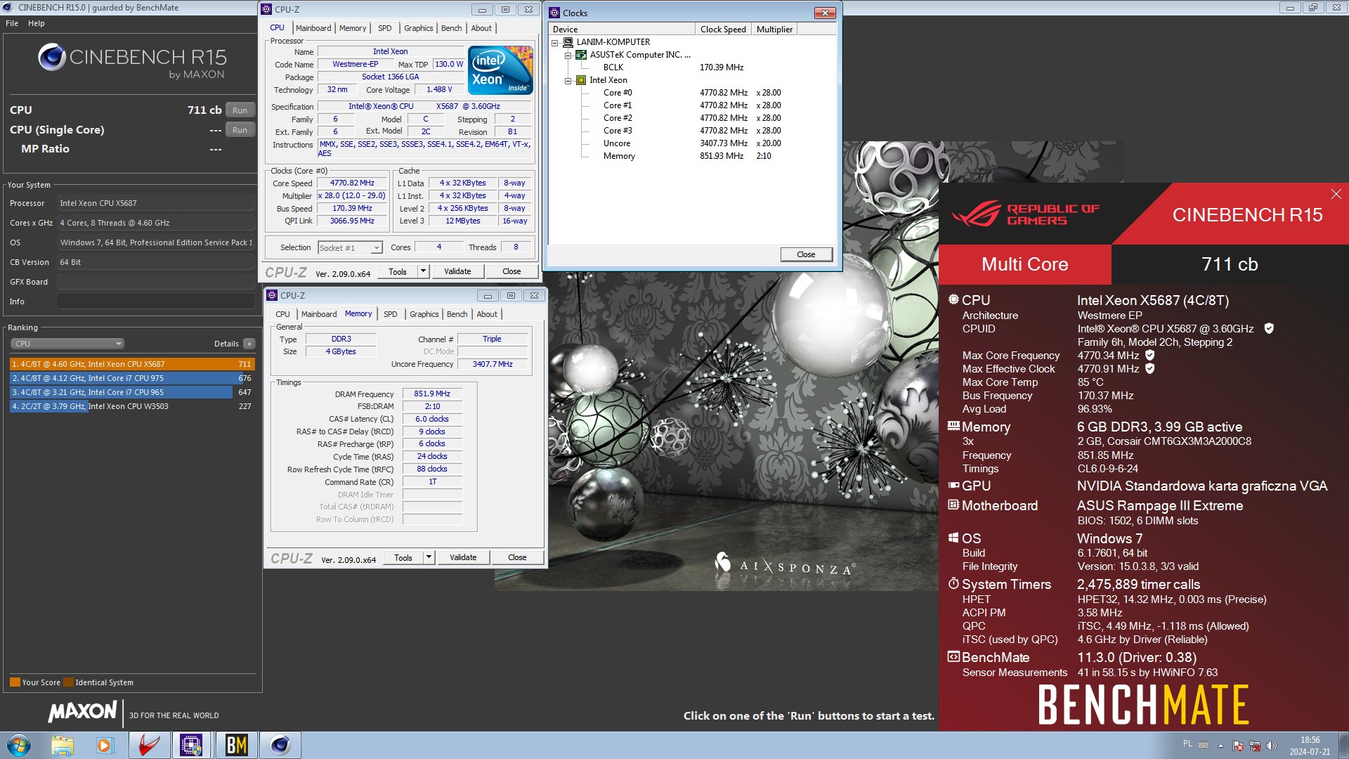Close the BenchMate result overlay with X
This screenshot has height=759, width=1349.
point(1336,194)
